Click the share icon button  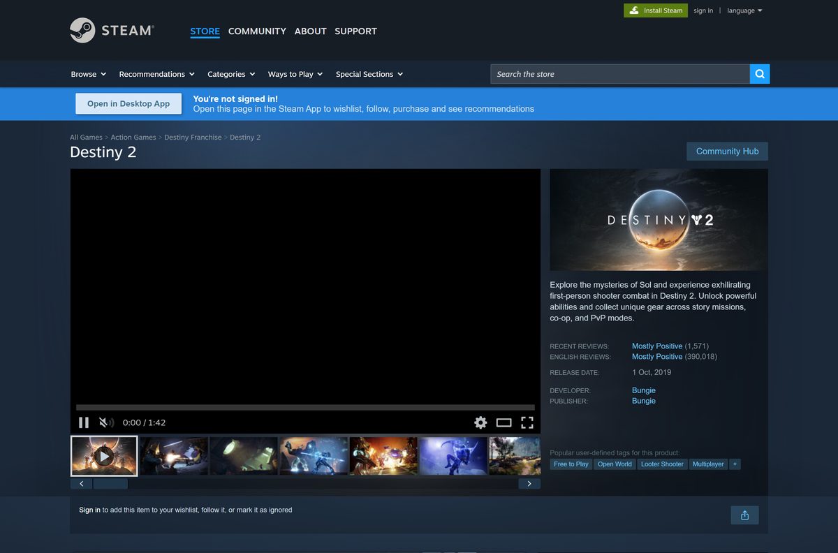point(744,515)
